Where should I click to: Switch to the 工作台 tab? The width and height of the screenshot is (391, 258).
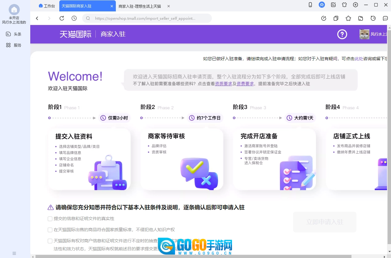pos(47,6)
